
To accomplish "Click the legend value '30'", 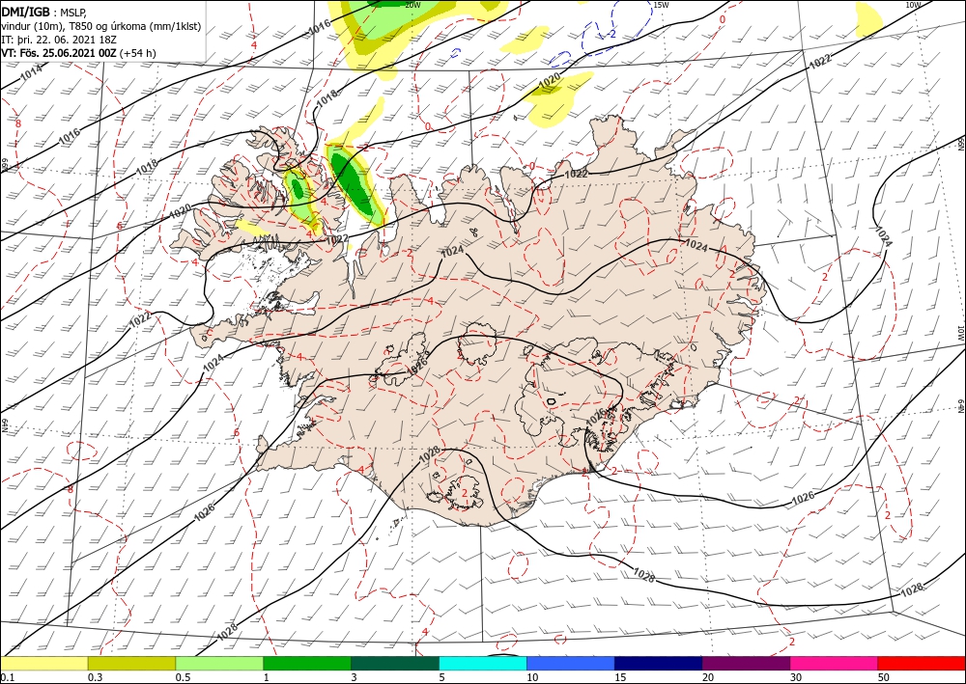I will coord(795,677).
